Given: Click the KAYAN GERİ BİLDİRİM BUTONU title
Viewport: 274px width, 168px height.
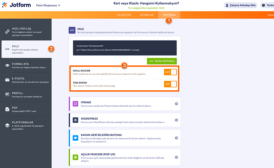Looking at the screenshot, I should (x=101, y=135).
